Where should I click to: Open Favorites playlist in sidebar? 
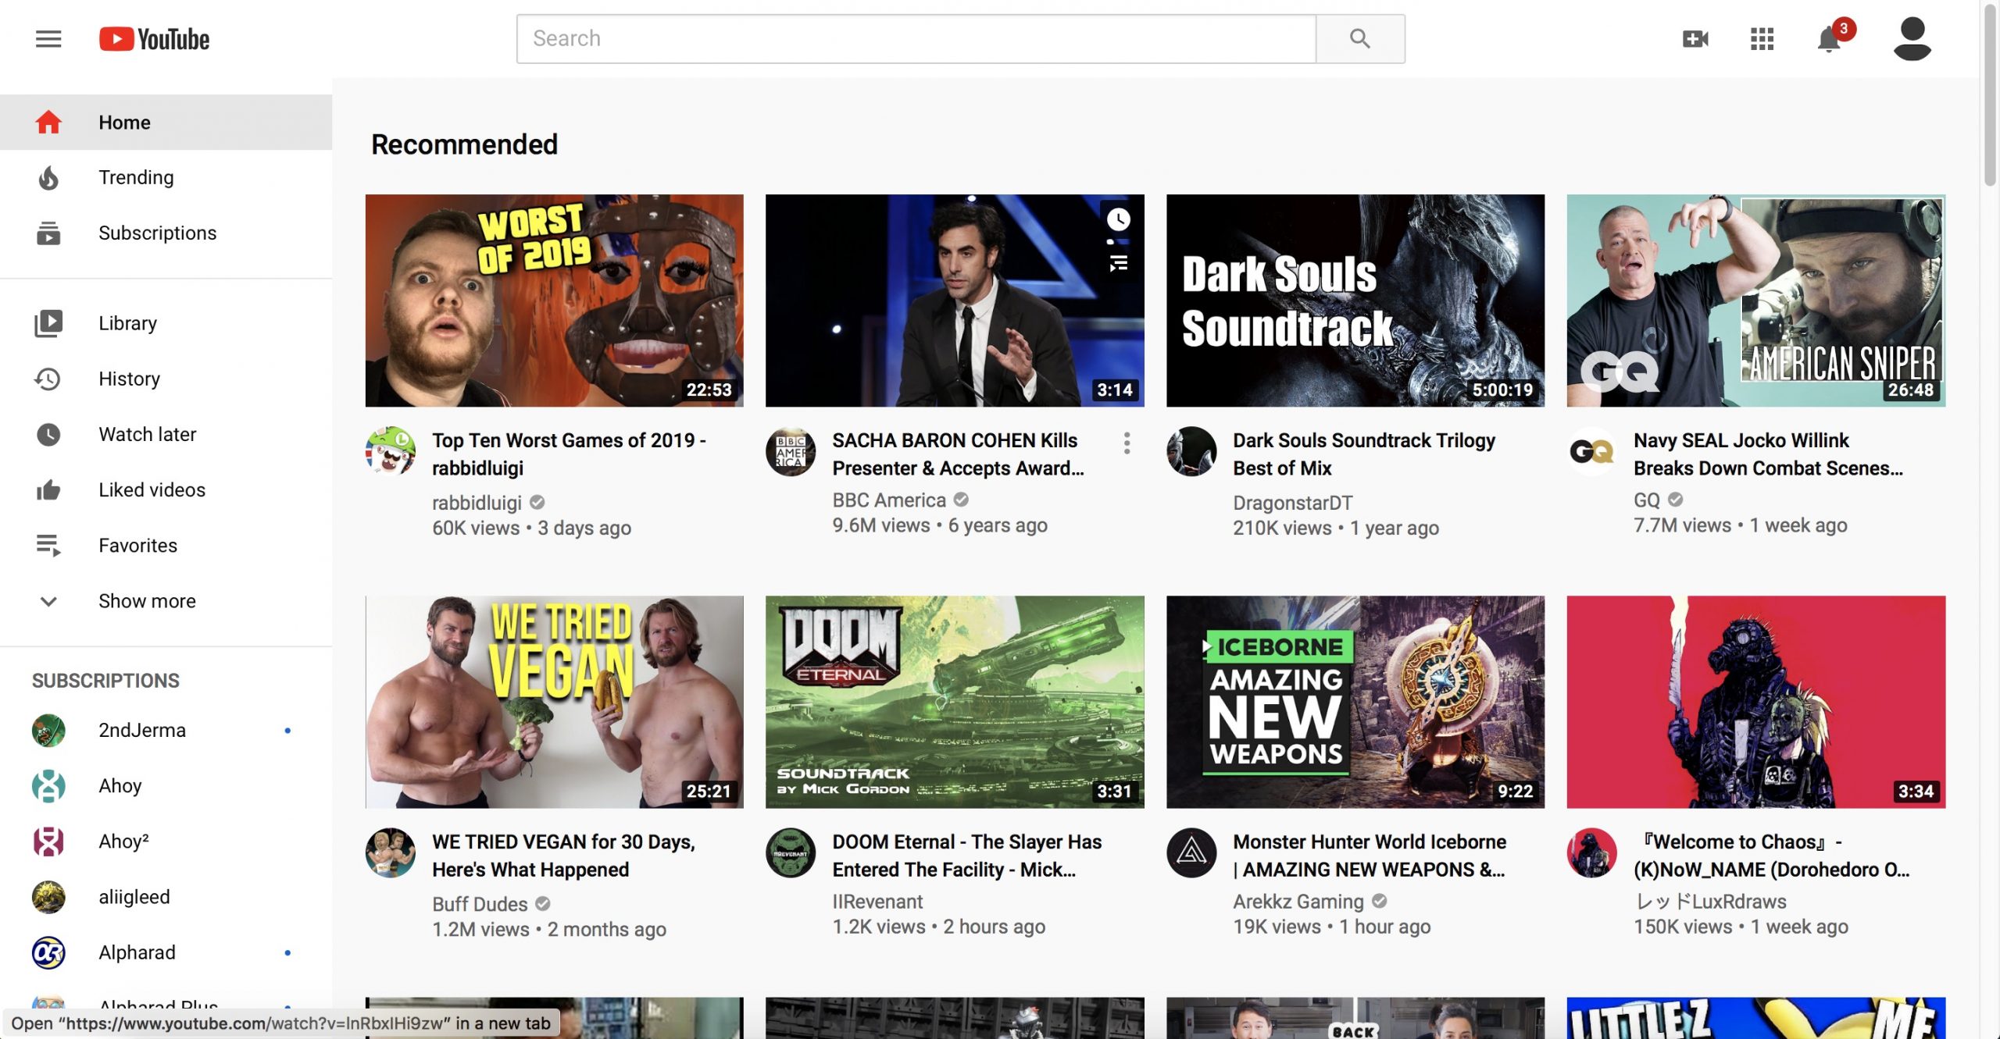166,546
